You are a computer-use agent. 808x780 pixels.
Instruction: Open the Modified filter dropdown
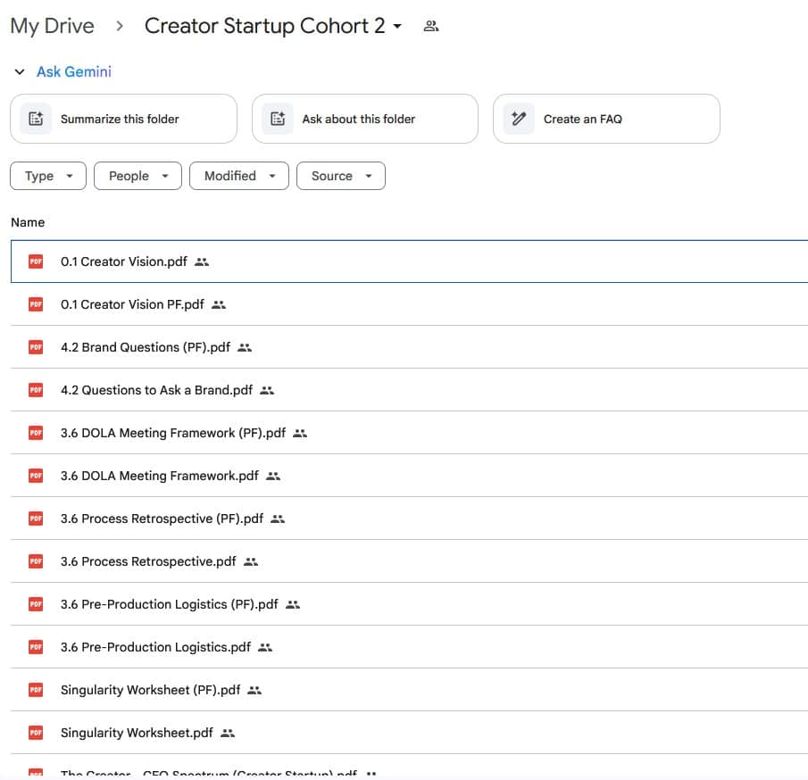(x=238, y=176)
